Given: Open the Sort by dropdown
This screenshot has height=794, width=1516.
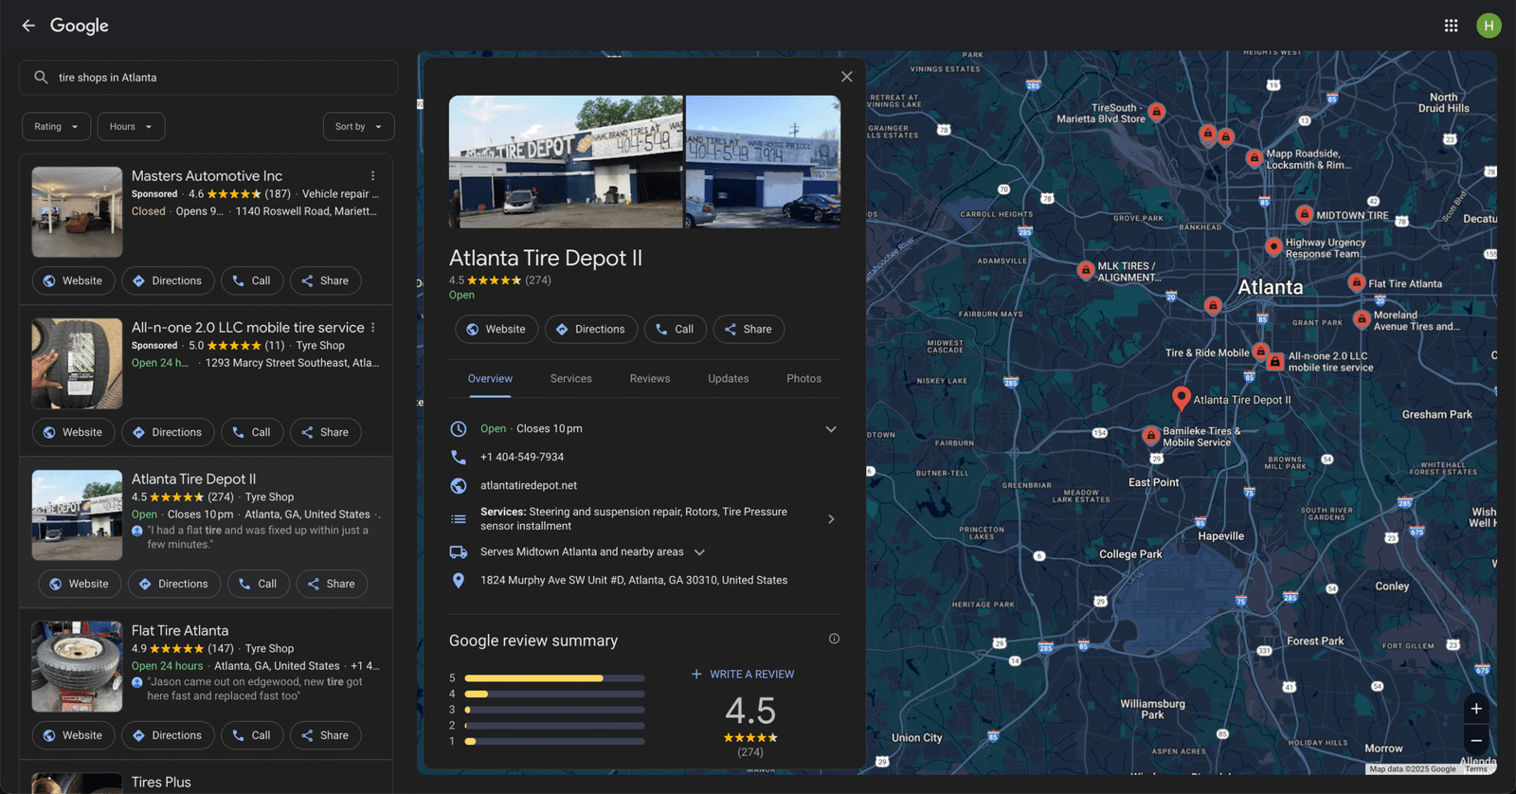Looking at the screenshot, I should [358, 127].
